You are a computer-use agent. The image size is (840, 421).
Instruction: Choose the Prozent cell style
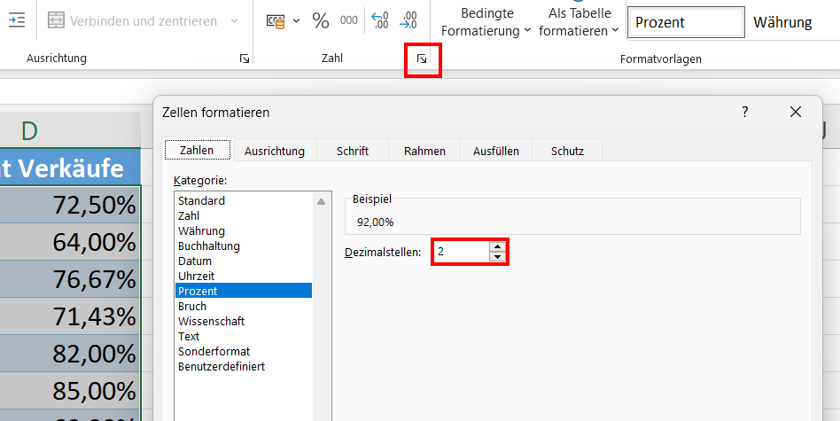pos(685,22)
